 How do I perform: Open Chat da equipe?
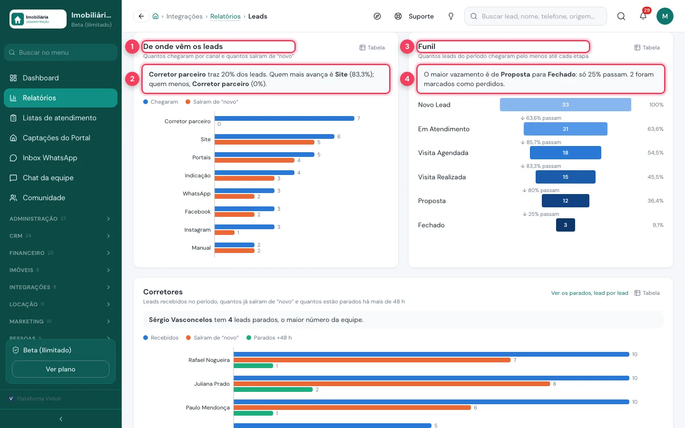pyautogui.click(x=60, y=178)
